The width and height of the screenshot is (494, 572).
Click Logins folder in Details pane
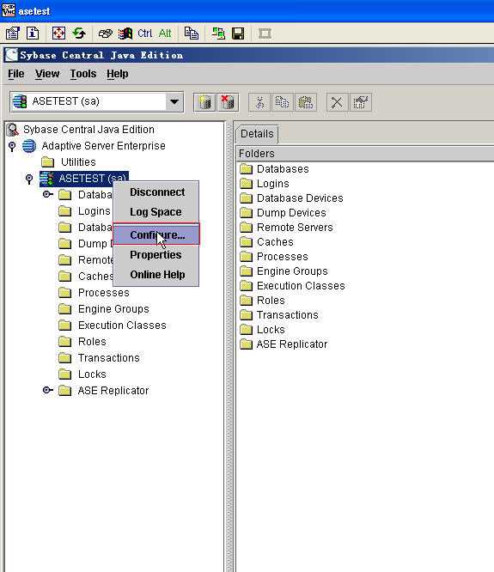pos(273,184)
